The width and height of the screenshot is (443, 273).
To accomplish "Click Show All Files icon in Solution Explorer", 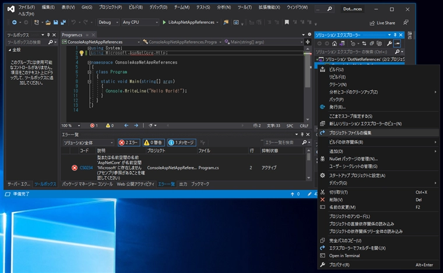I will pyautogui.click(x=379, y=44).
